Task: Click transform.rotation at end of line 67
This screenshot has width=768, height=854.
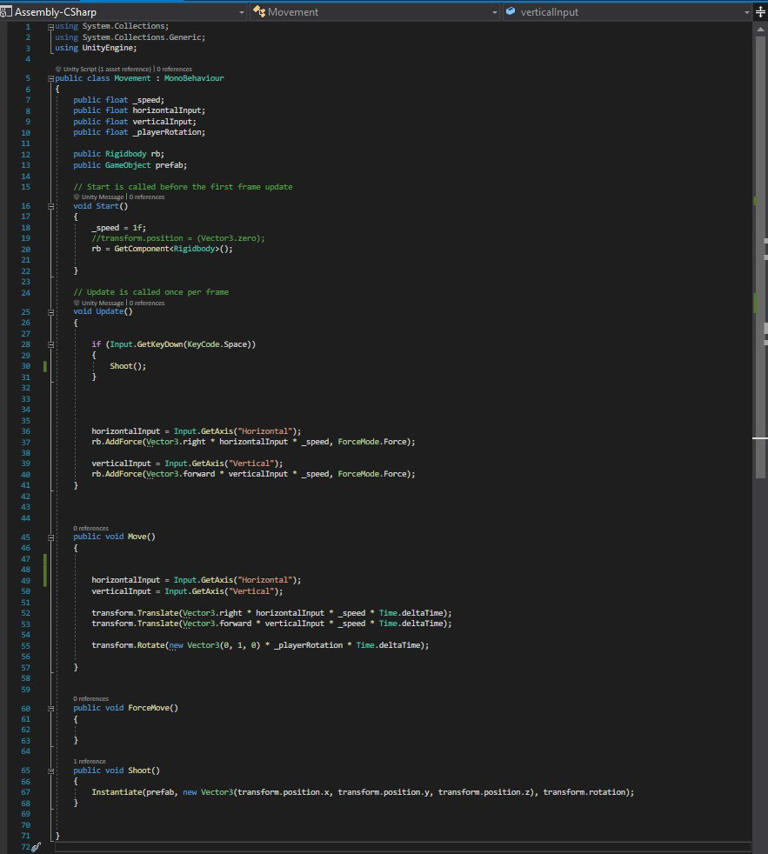Action: [x=584, y=792]
